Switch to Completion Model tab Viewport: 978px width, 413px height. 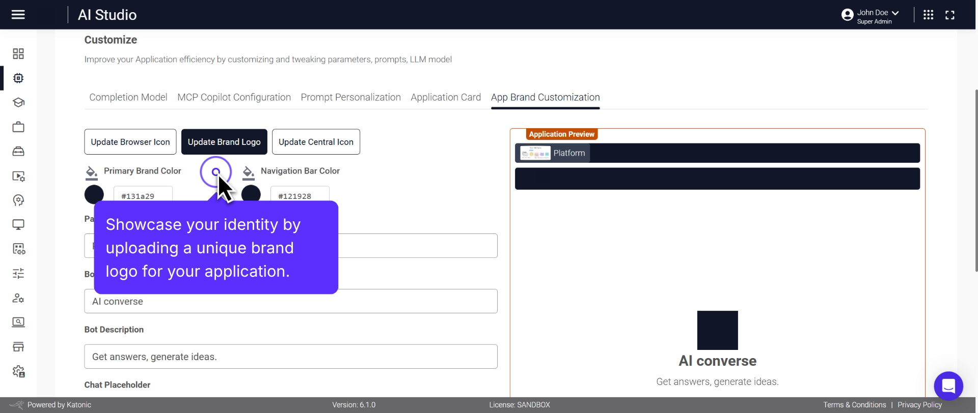[x=128, y=97]
